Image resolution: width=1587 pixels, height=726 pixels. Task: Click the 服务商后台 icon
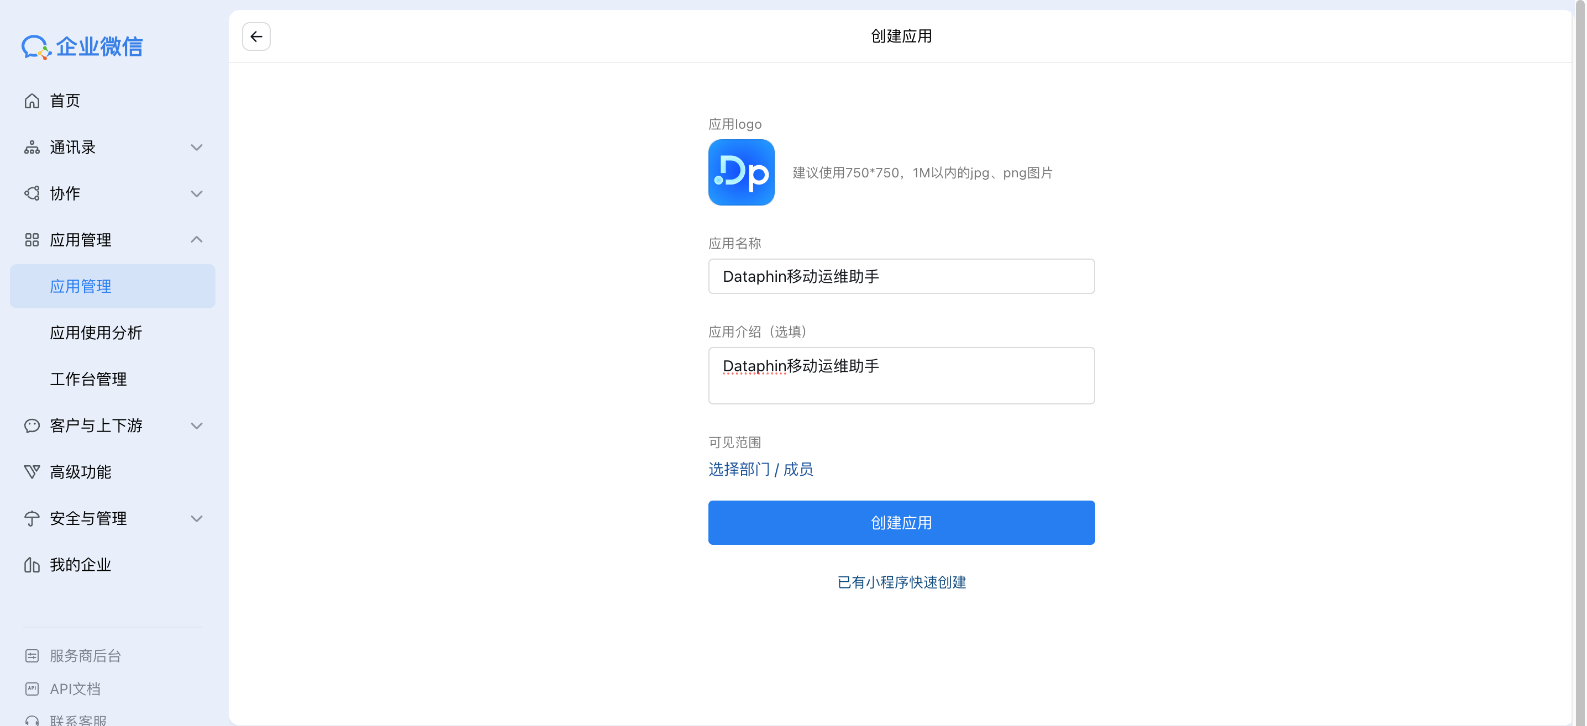tap(32, 656)
